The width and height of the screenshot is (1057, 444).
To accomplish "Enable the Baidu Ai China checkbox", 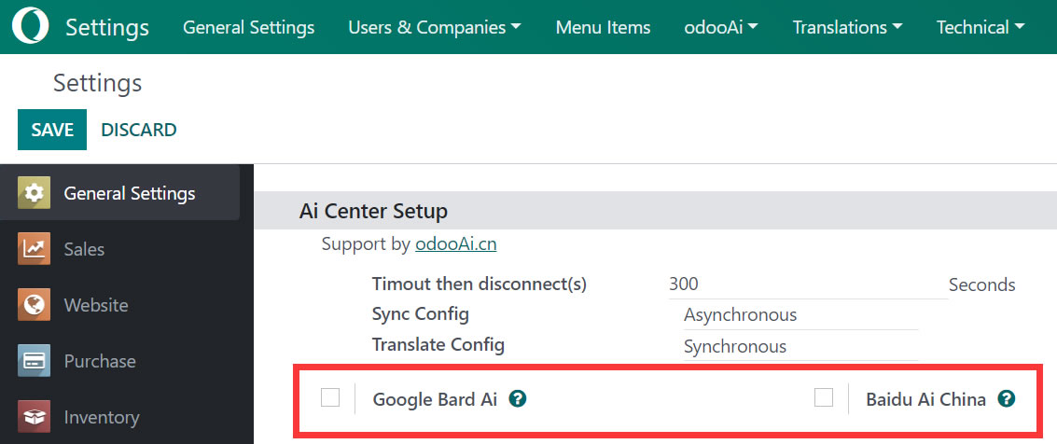I will tap(823, 398).
